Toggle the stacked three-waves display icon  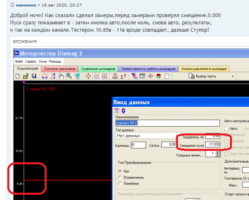tap(97, 76)
